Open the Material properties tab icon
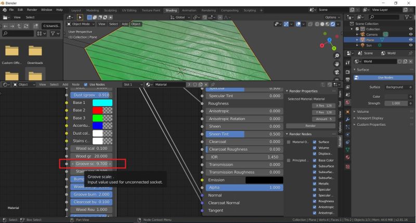This screenshot has height=223, width=416. (347, 157)
